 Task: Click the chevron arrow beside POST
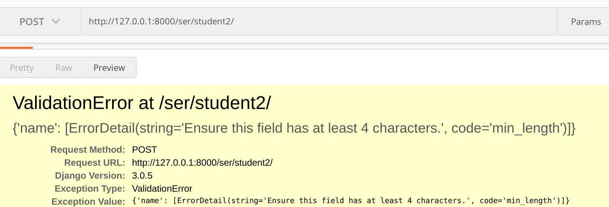(56, 21)
